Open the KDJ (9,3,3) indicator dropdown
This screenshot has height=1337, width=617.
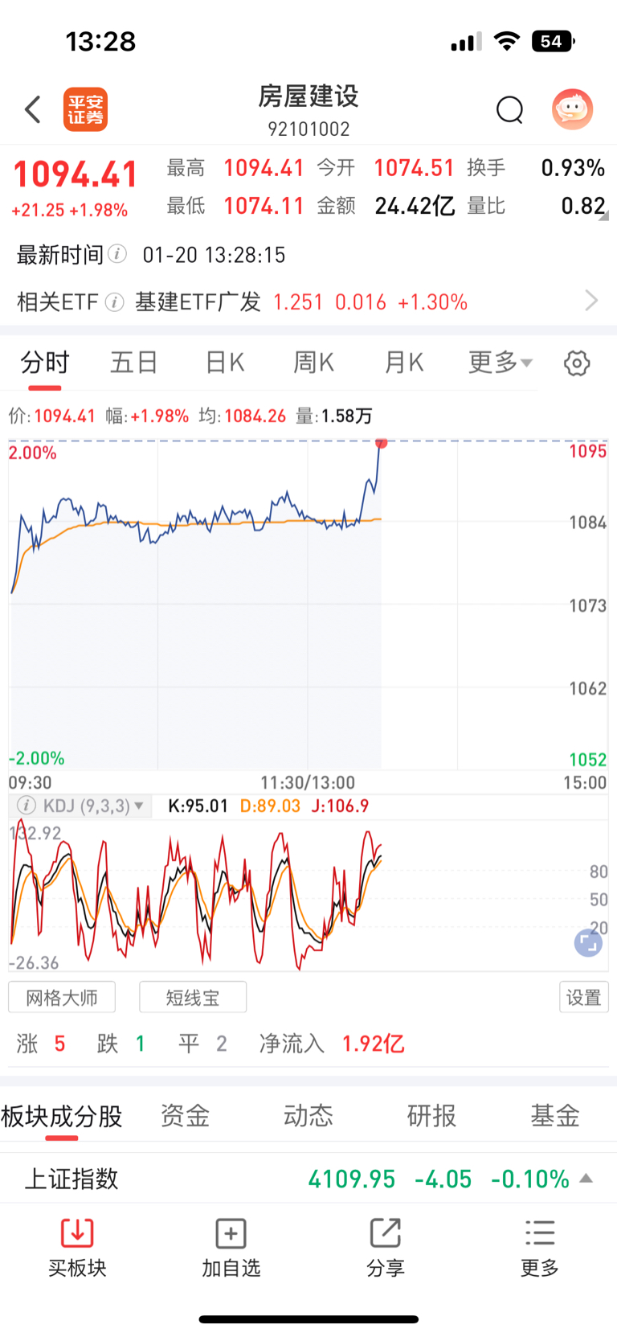pyautogui.click(x=80, y=806)
